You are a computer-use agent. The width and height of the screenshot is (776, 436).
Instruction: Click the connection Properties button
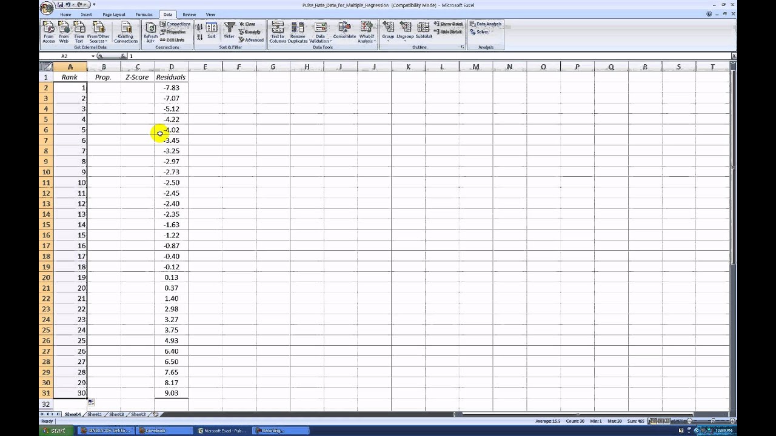[x=173, y=32]
